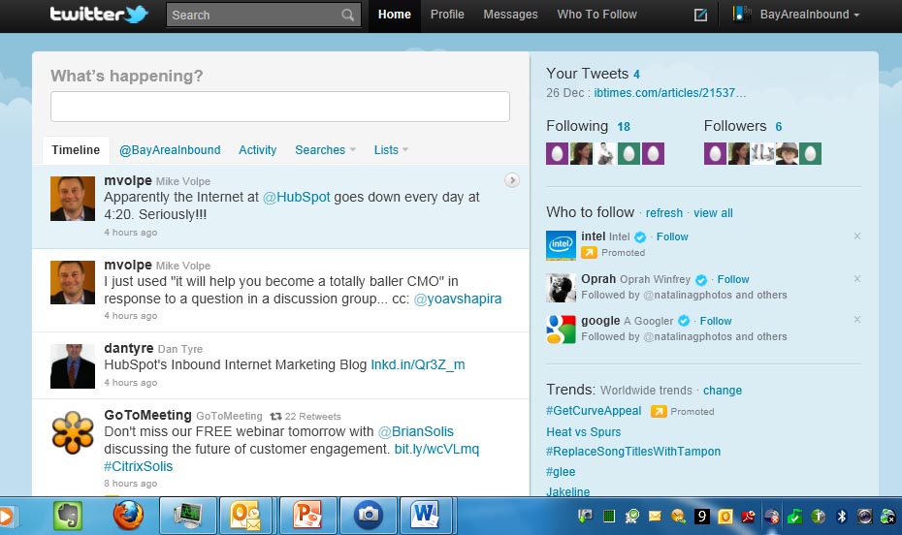The height and width of the screenshot is (535, 902).
Task: Open #CitrixSolis hashtag
Action: [x=138, y=466]
